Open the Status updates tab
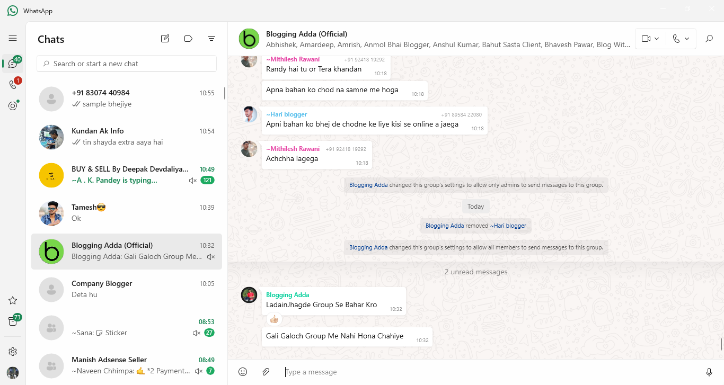The width and height of the screenshot is (724, 385). [13, 106]
